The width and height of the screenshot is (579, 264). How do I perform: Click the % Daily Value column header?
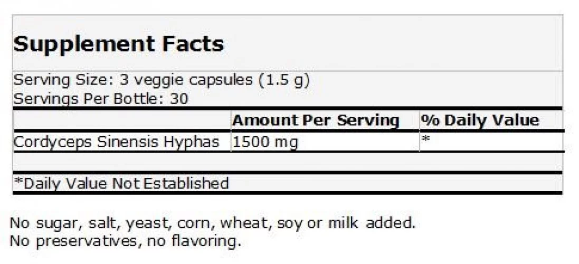(x=480, y=120)
